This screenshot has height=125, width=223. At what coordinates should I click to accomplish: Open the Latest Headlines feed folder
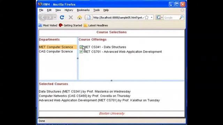tap(96, 25)
